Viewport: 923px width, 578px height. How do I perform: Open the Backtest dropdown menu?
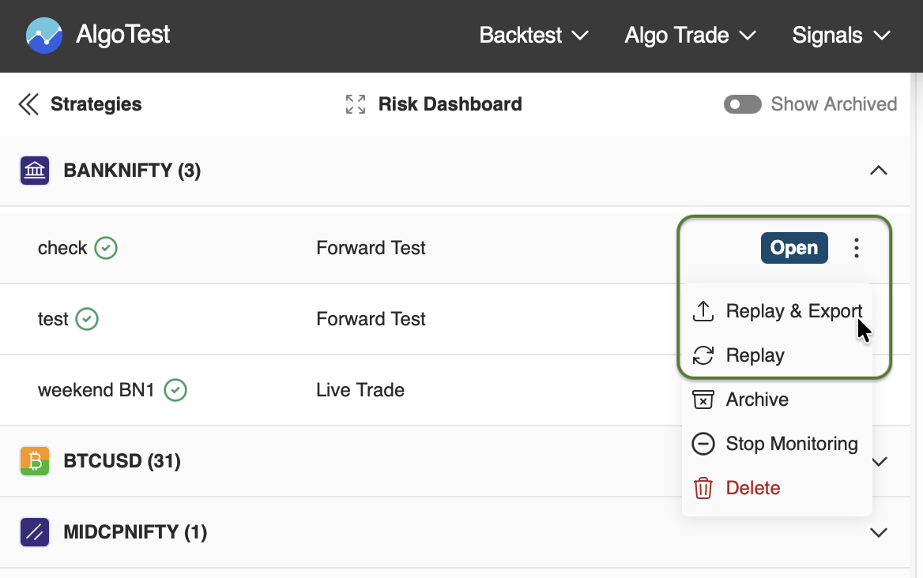tap(534, 36)
